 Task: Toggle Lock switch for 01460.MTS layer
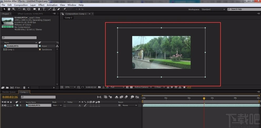11,105
